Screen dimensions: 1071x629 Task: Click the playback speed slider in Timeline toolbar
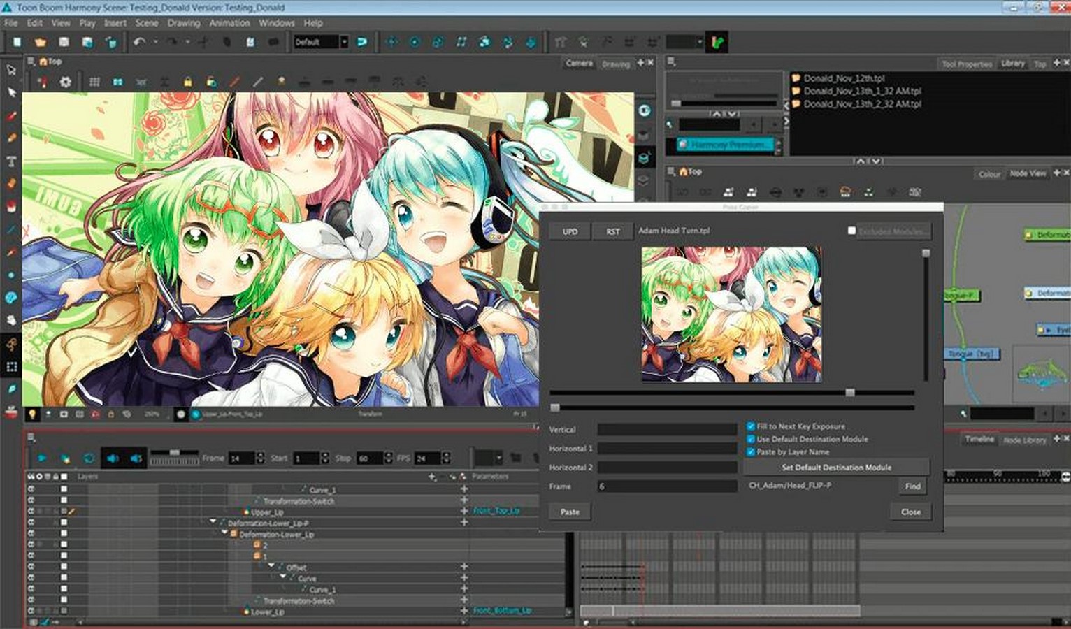[x=174, y=453]
